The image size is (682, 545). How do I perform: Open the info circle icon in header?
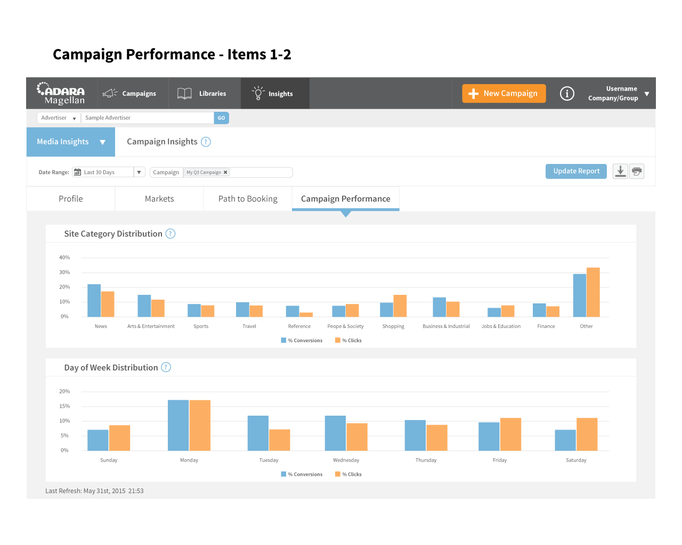coord(567,94)
